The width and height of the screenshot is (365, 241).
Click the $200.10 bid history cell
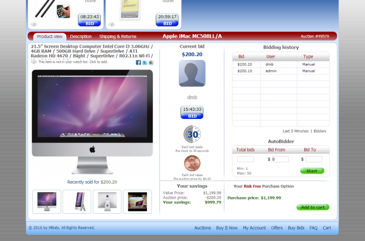pyautogui.click(x=245, y=71)
